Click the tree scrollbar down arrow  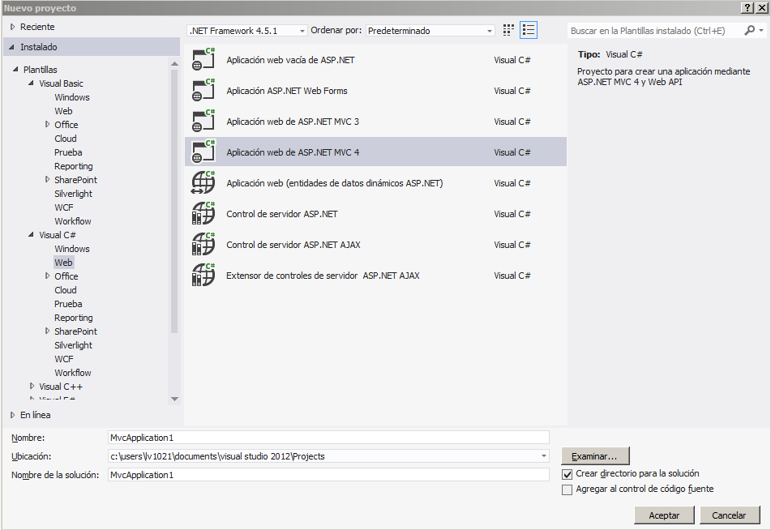pos(174,399)
